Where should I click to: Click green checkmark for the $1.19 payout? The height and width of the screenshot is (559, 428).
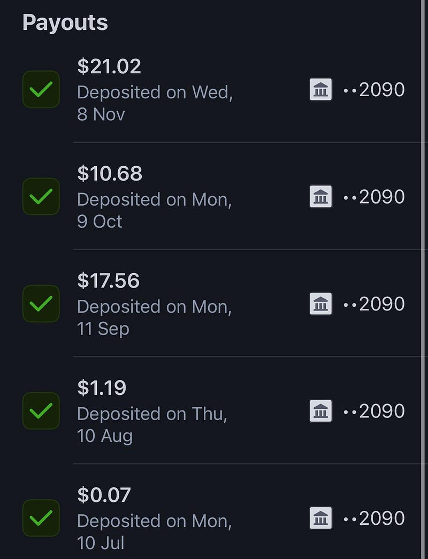[x=41, y=411]
